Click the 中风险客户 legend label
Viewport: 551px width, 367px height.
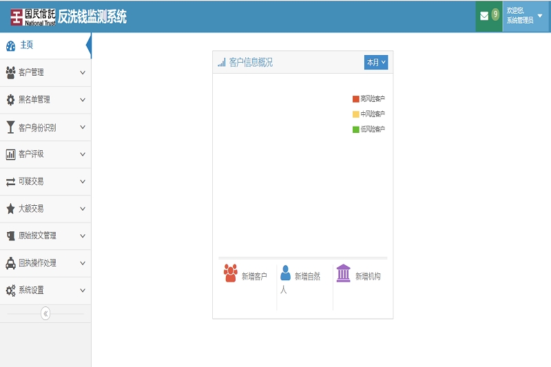tap(373, 114)
